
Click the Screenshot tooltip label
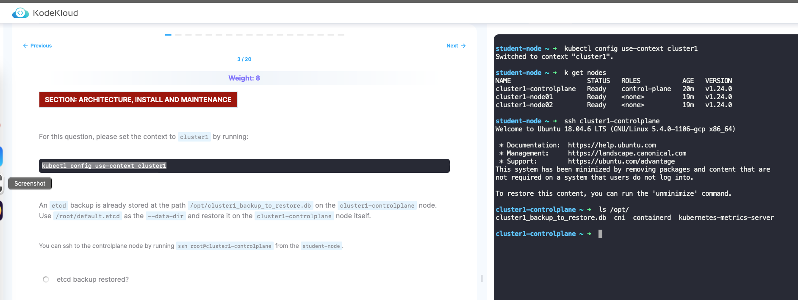coord(30,183)
